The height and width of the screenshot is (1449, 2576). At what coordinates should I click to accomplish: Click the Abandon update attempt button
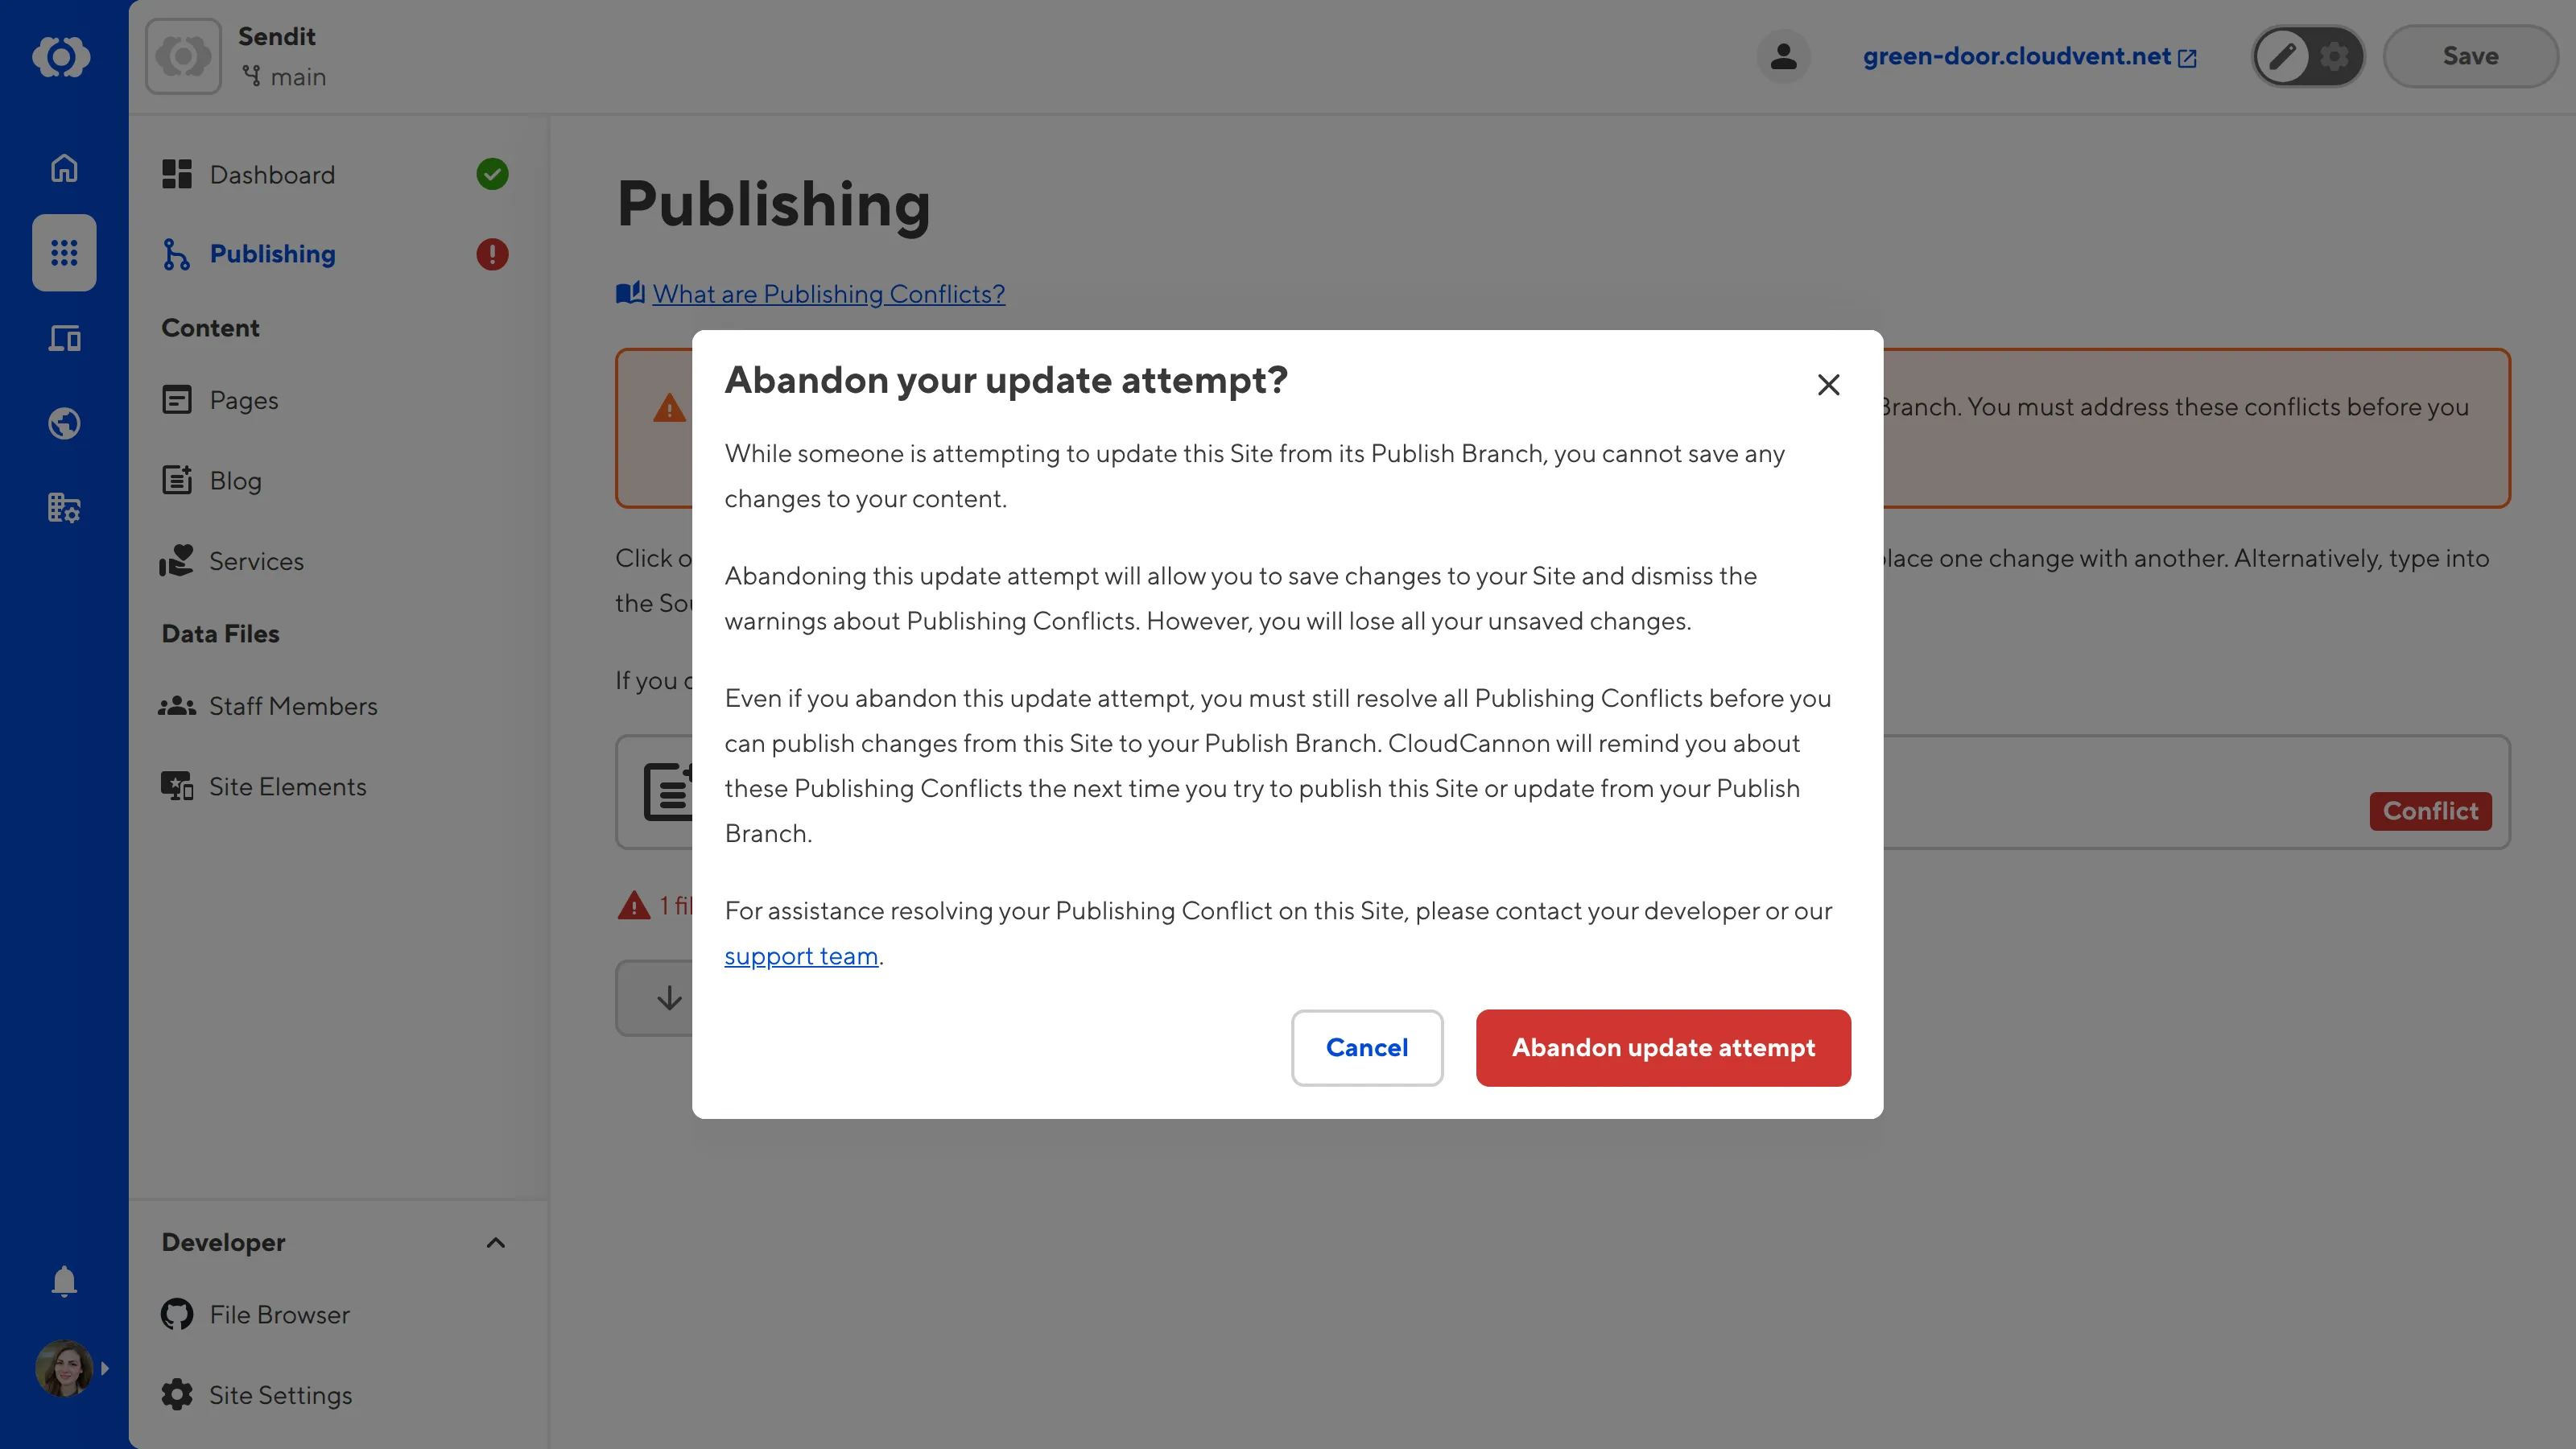pos(1662,1047)
